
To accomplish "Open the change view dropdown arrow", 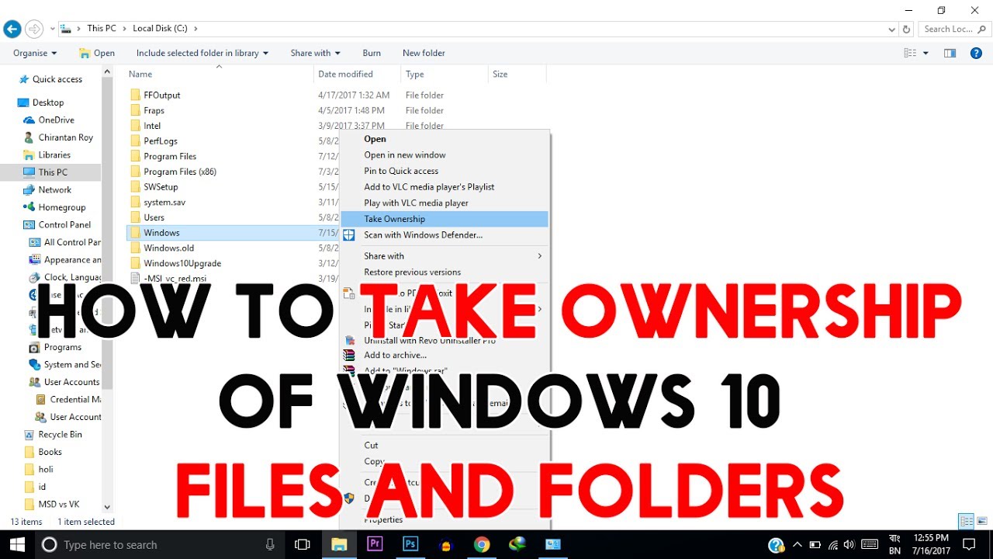I will (x=926, y=53).
